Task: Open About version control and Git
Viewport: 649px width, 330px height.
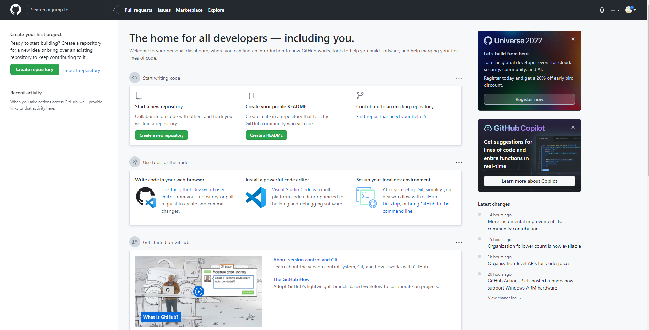Action: pos(305,260)
